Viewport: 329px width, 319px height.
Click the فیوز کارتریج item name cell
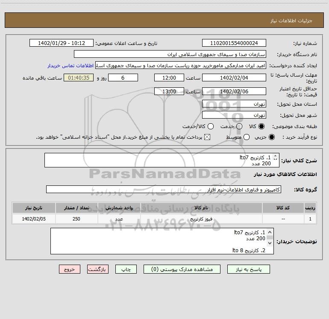(201, 219)
